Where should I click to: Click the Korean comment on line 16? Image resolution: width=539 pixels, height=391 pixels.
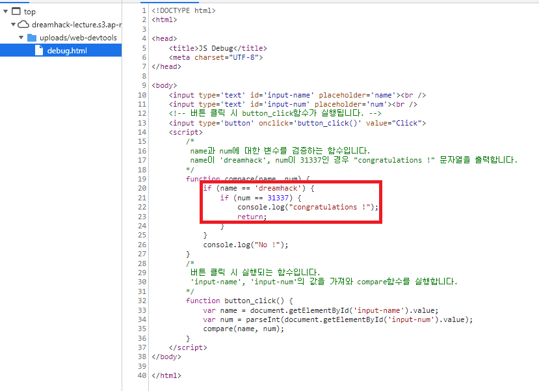coord(280,151)
